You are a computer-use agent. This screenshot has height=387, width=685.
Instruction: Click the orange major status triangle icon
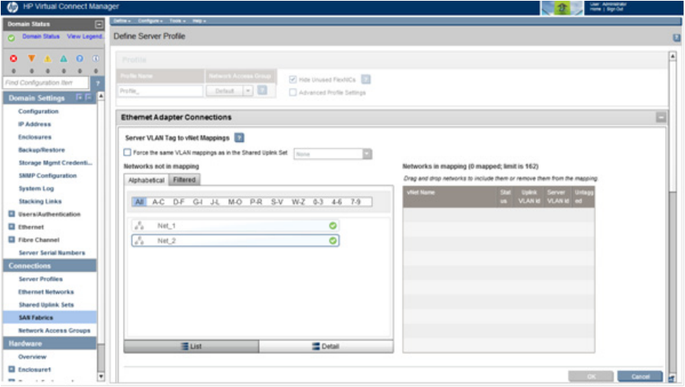[31, 58]
